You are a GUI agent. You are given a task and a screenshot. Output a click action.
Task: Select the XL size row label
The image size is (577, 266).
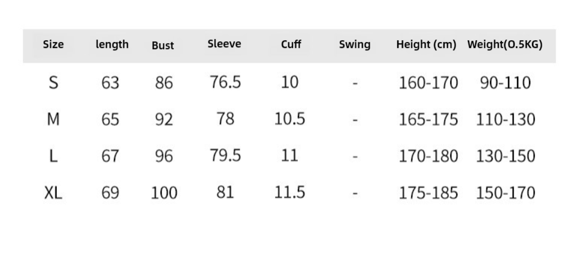click(53, 193)
